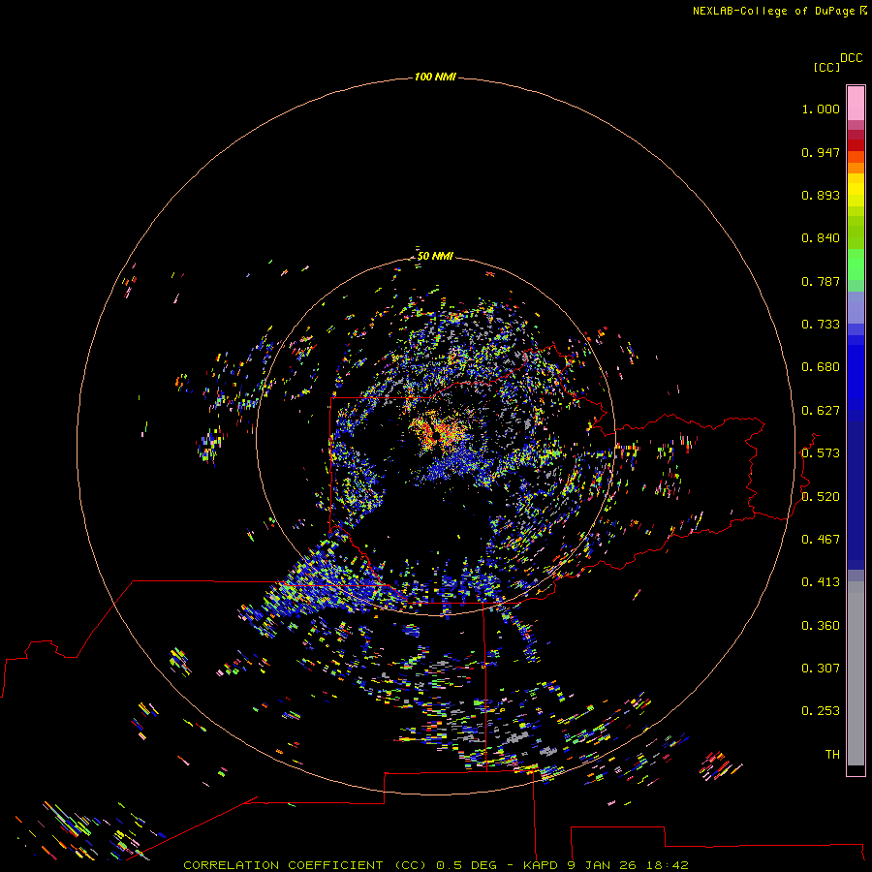872x872 pixels.
Task: Click the 0.680 legend value
Action: [x=821, y=367]
